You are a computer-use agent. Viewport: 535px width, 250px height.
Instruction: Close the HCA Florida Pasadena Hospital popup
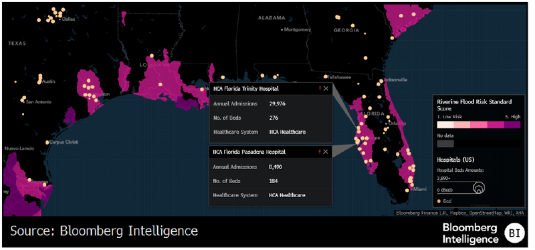(x=326, y=152)
